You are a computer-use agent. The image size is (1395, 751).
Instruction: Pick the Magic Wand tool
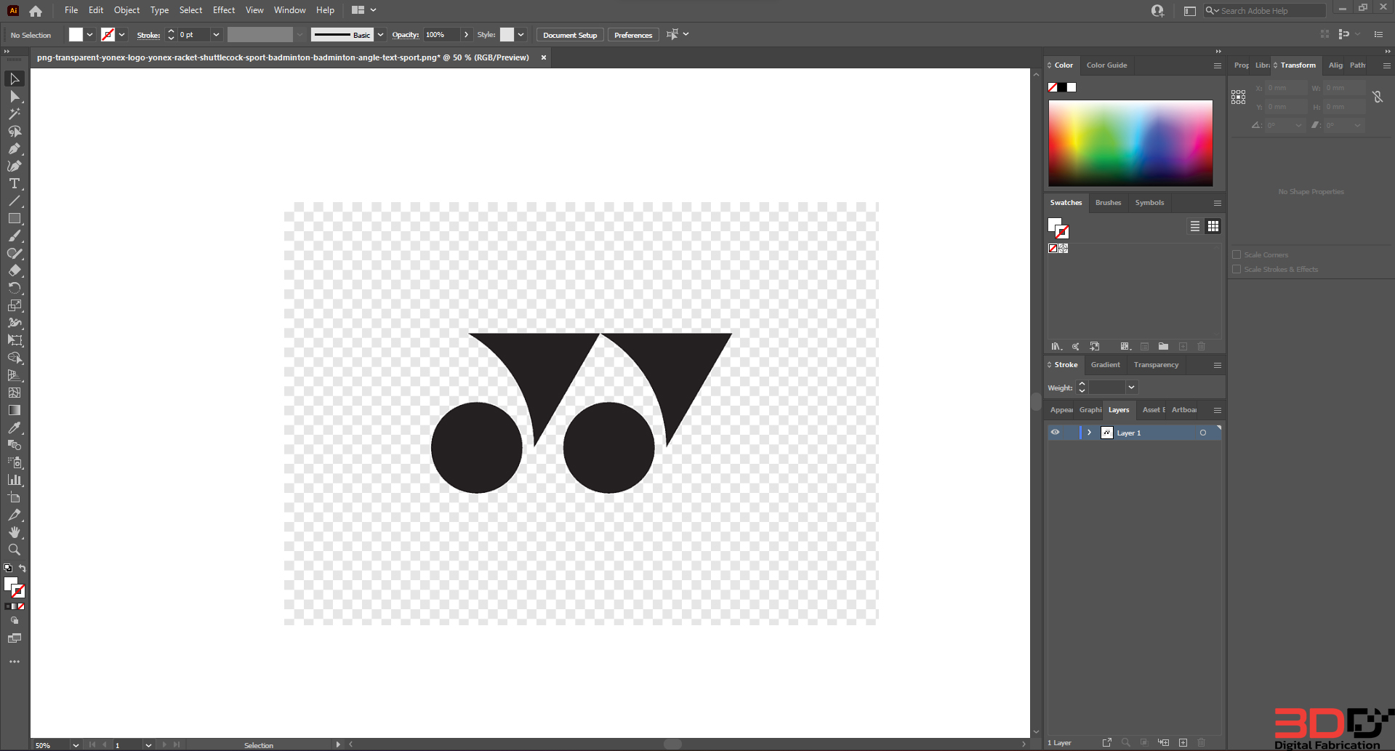tap(14, 114)
